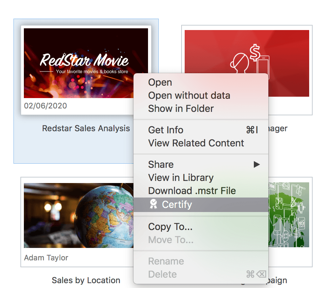This screenshot has height=288, width=323.
Task: Select the globe Sales by Location thumbnail
Action: (79, 215)
